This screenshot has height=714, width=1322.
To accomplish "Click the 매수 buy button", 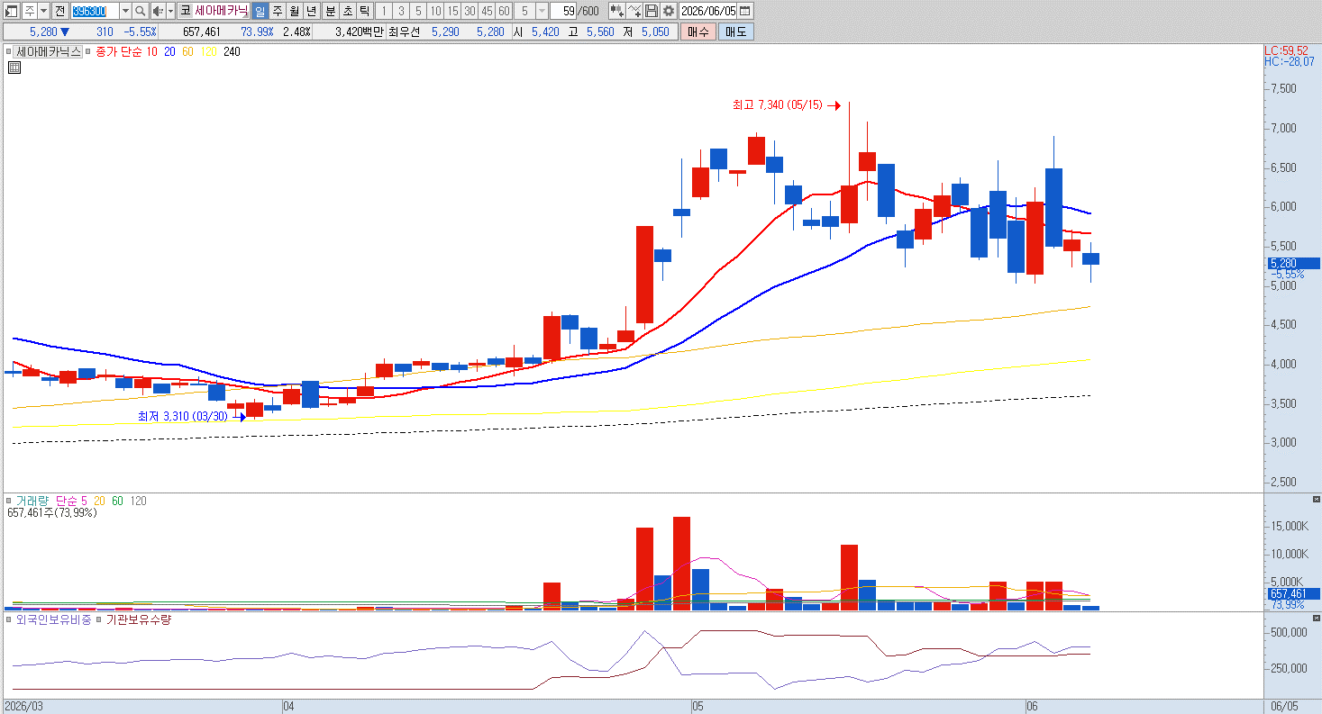I will tap(697, 32).
